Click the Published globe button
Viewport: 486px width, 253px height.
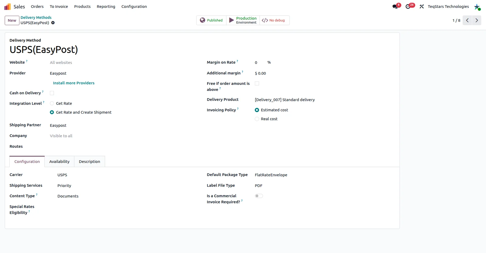click(x=211, y=20)
